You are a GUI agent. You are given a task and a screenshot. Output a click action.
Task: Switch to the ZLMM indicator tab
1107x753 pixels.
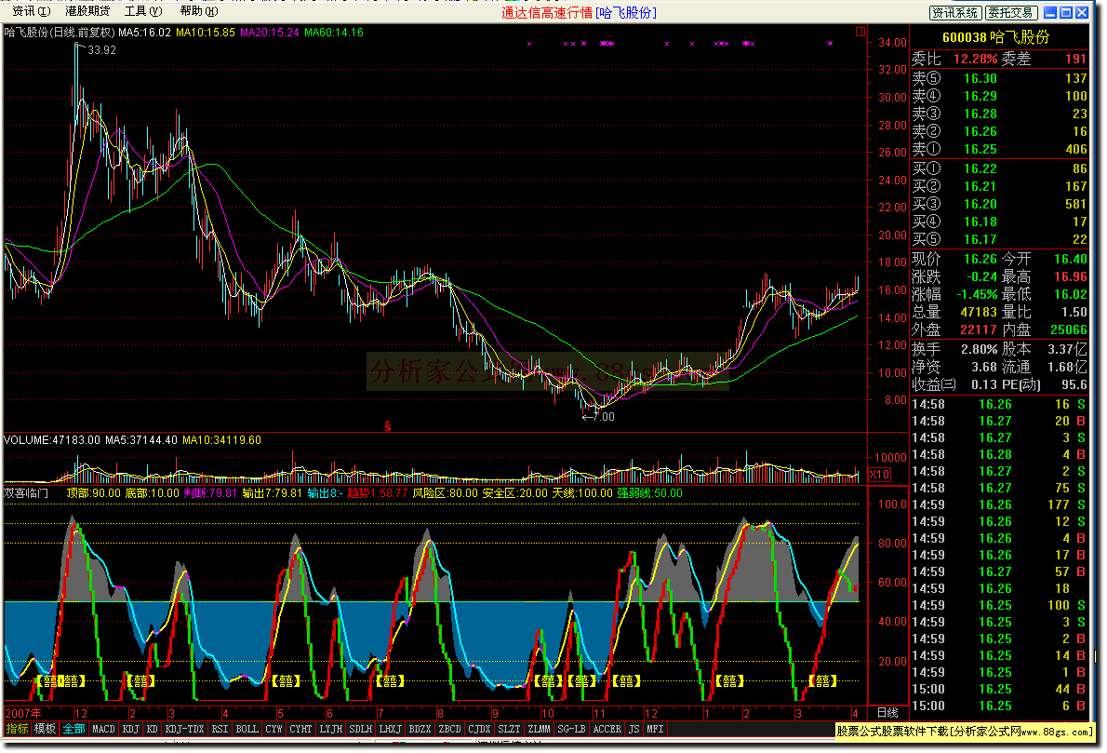(540, 729)
